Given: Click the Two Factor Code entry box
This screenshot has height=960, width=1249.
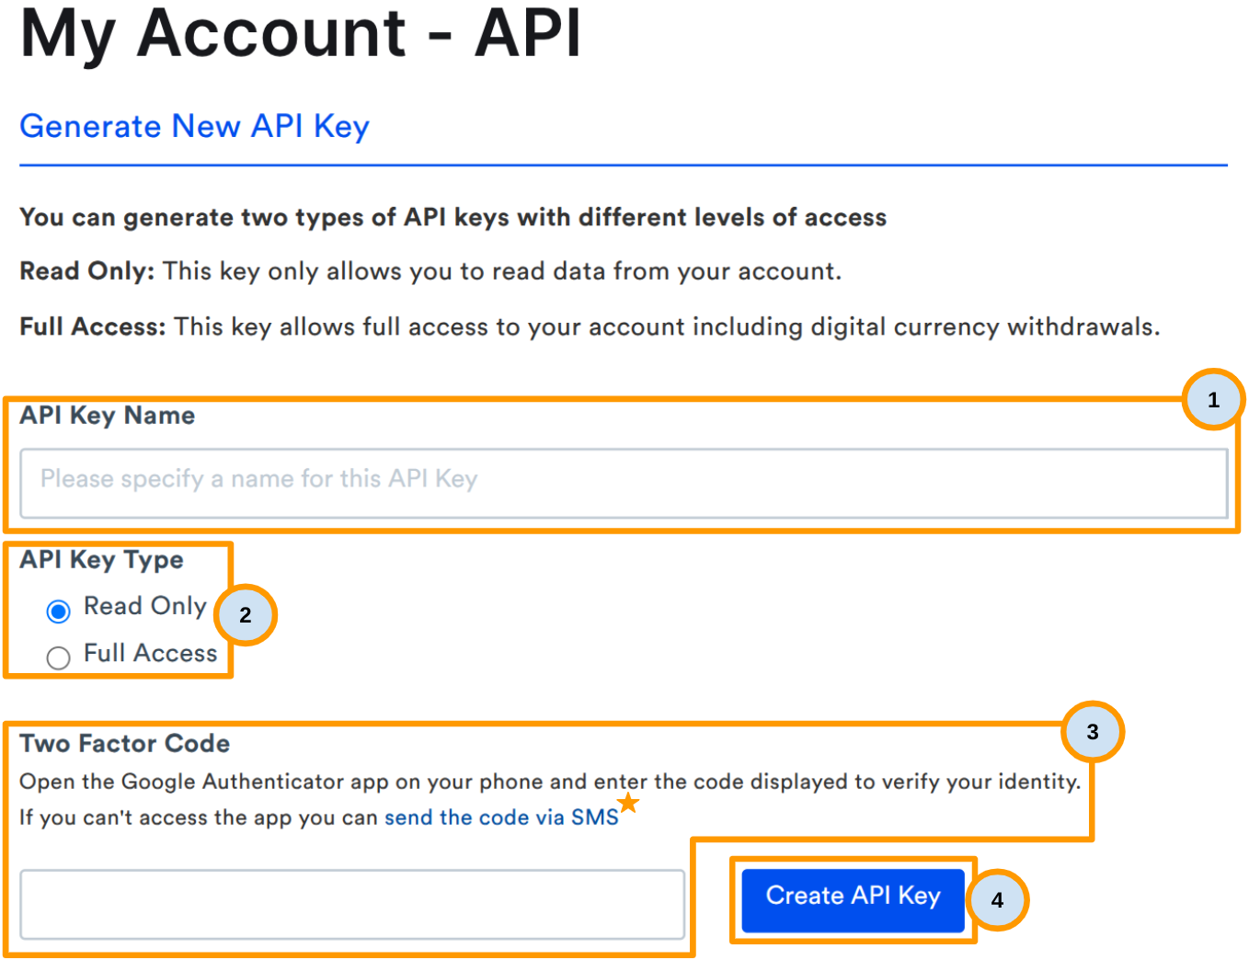Looking at the screenshot, I should 352,904.
